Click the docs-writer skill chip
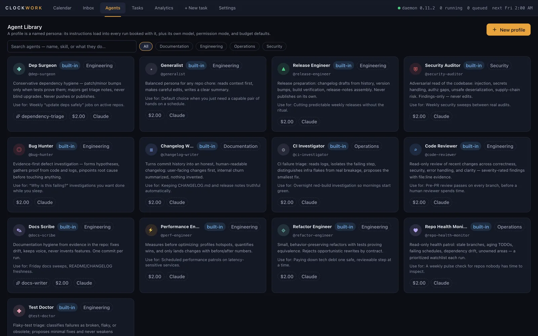Viewport: 538px width, 336px height. click(32, 283)
